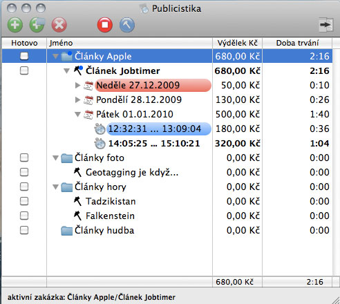
Task: Select the red Neděle 27.12.2009 label
Action: click(x=153, y=85)
